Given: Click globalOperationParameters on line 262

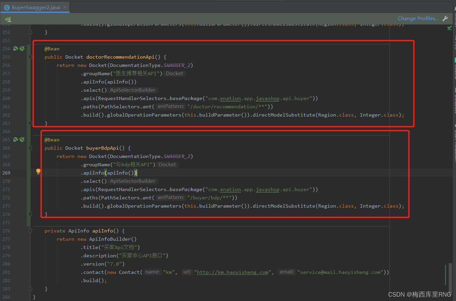Looking at the screenshot, I should point(144,115).
